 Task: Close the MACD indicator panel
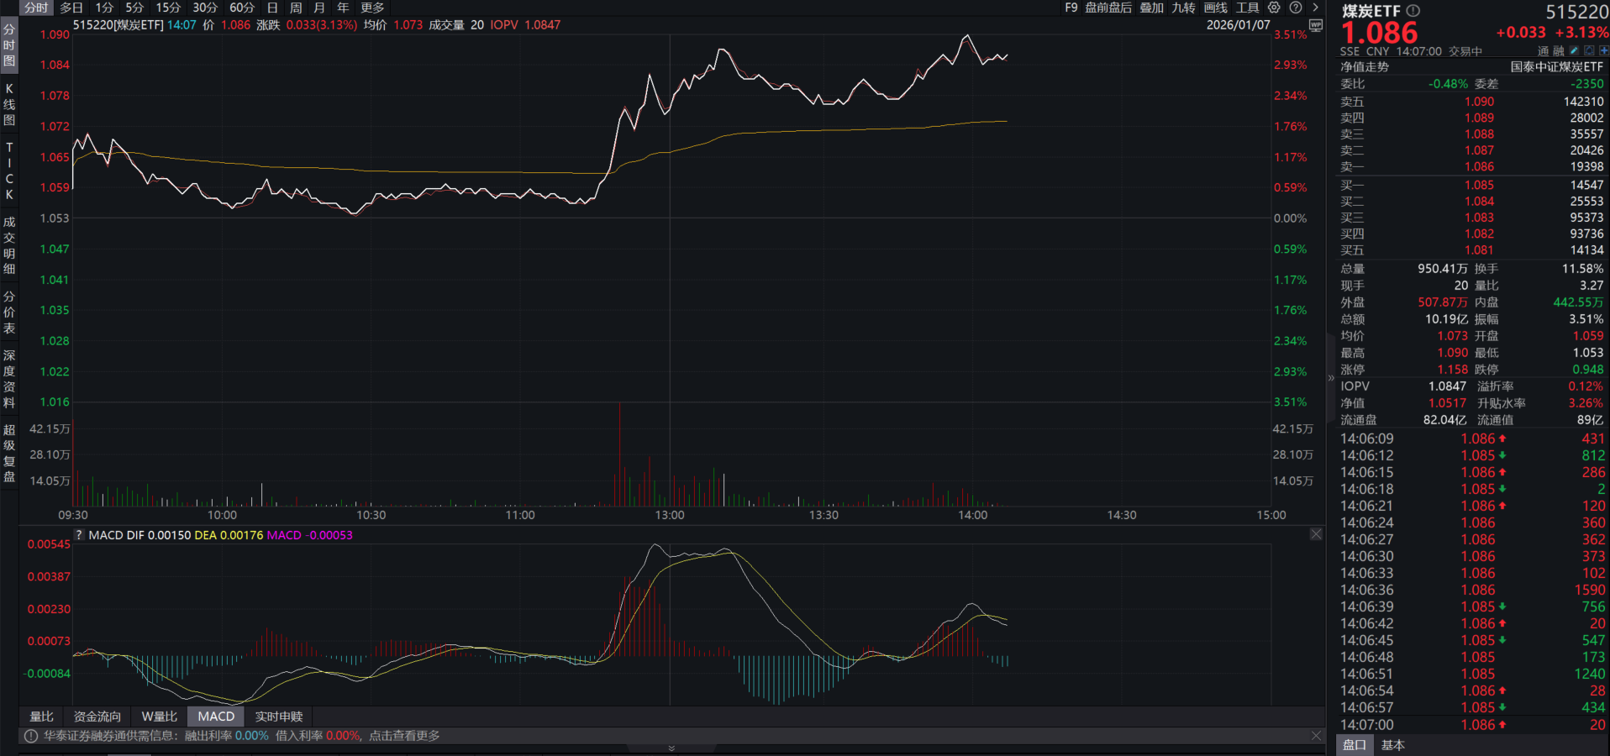click(1316, 534)
